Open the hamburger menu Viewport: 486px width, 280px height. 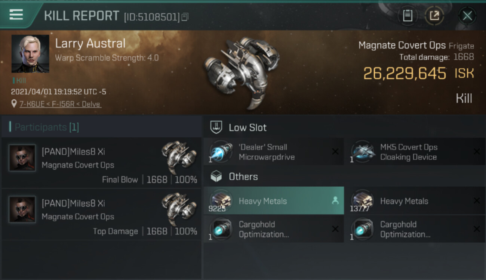(16, 15)
